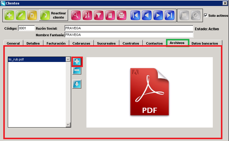Open the Facturación tab
This screenshot has width=229, height=141.
[56, 43]
